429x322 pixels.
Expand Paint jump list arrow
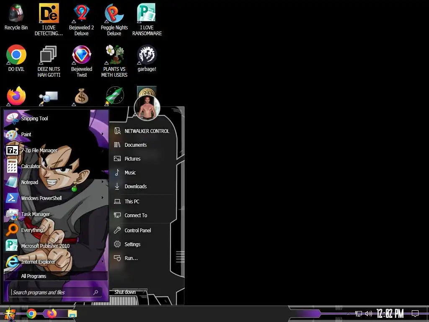103,134
